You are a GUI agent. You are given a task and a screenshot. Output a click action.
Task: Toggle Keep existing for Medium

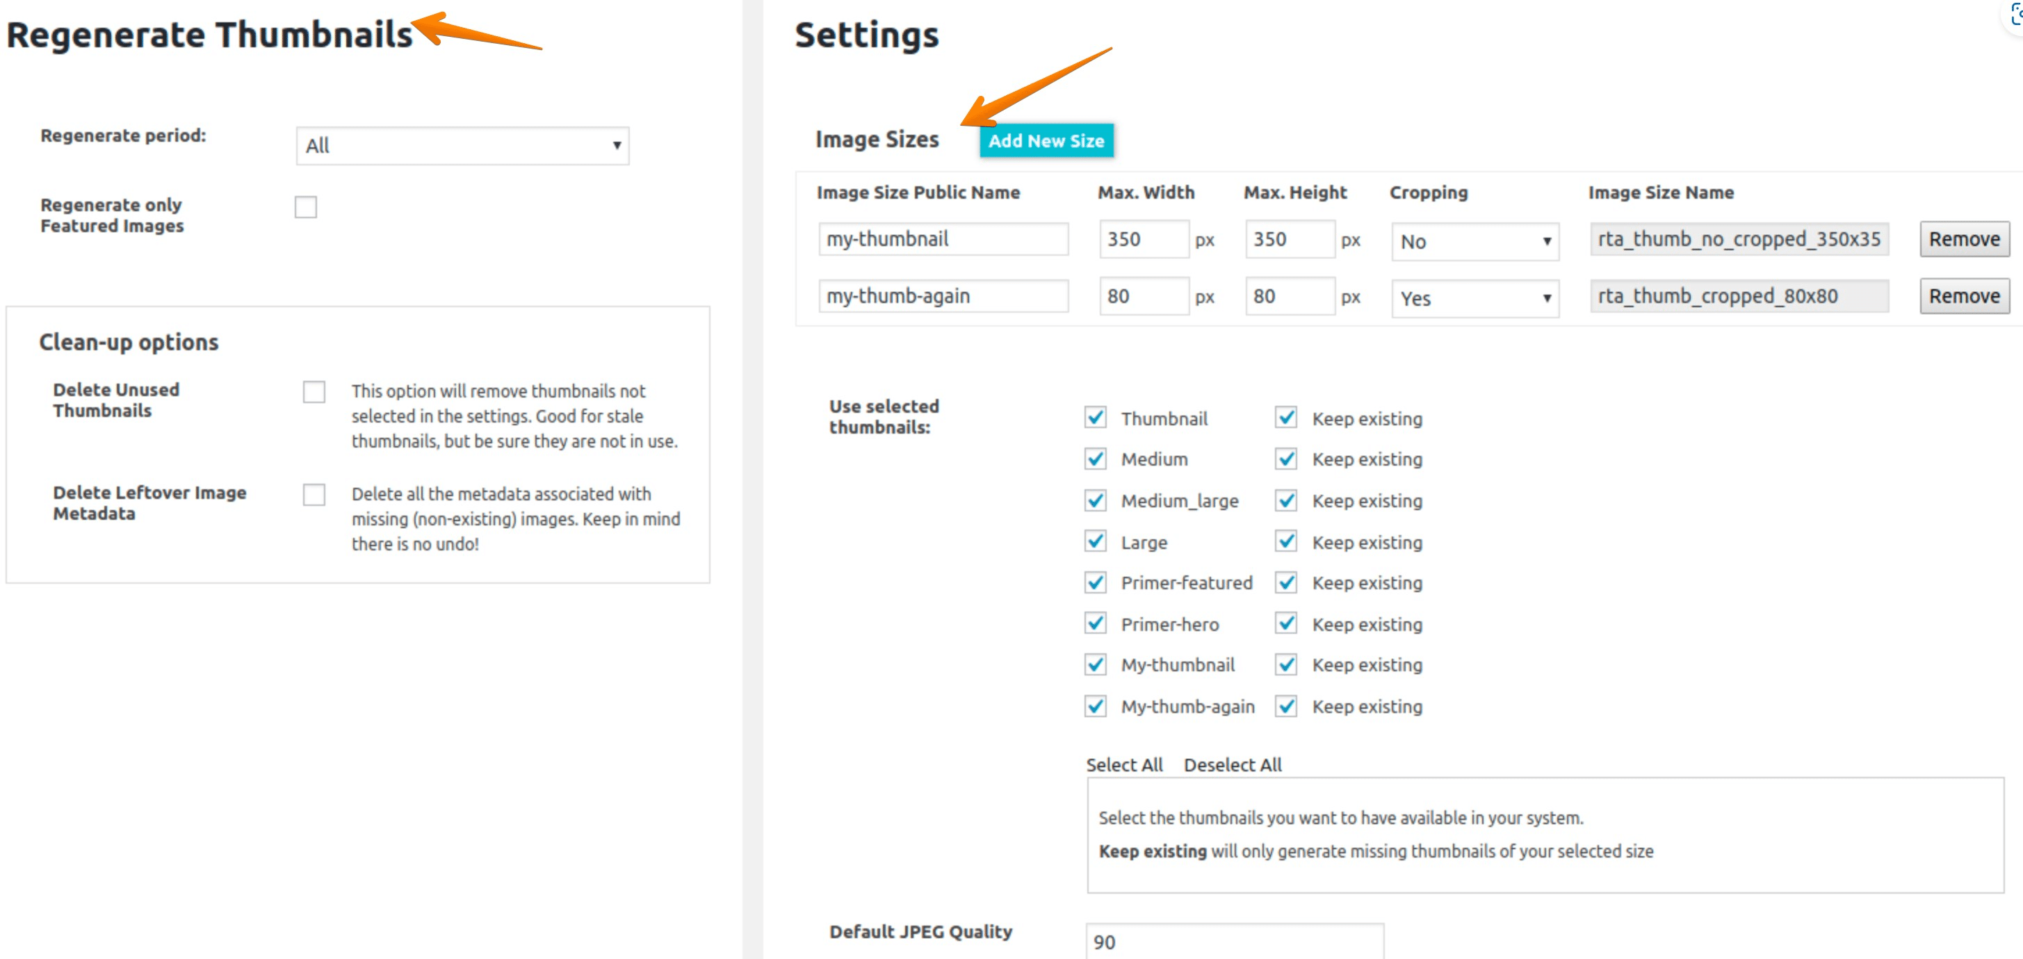pyautogui.click(x=1285, y=459)
